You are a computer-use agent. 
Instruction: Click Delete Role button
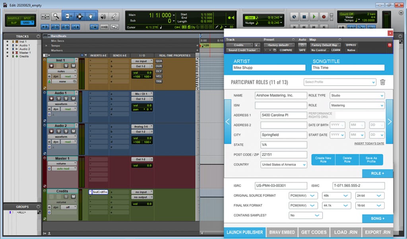(347, 160)
